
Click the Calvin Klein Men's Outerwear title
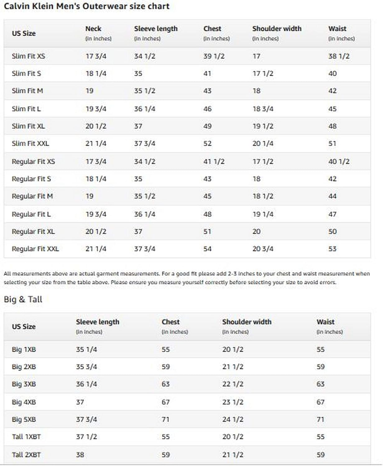pos(86,6)
